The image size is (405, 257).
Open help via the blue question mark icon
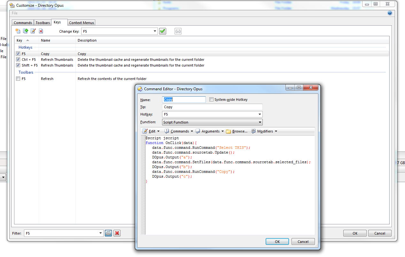pos(390,13)
